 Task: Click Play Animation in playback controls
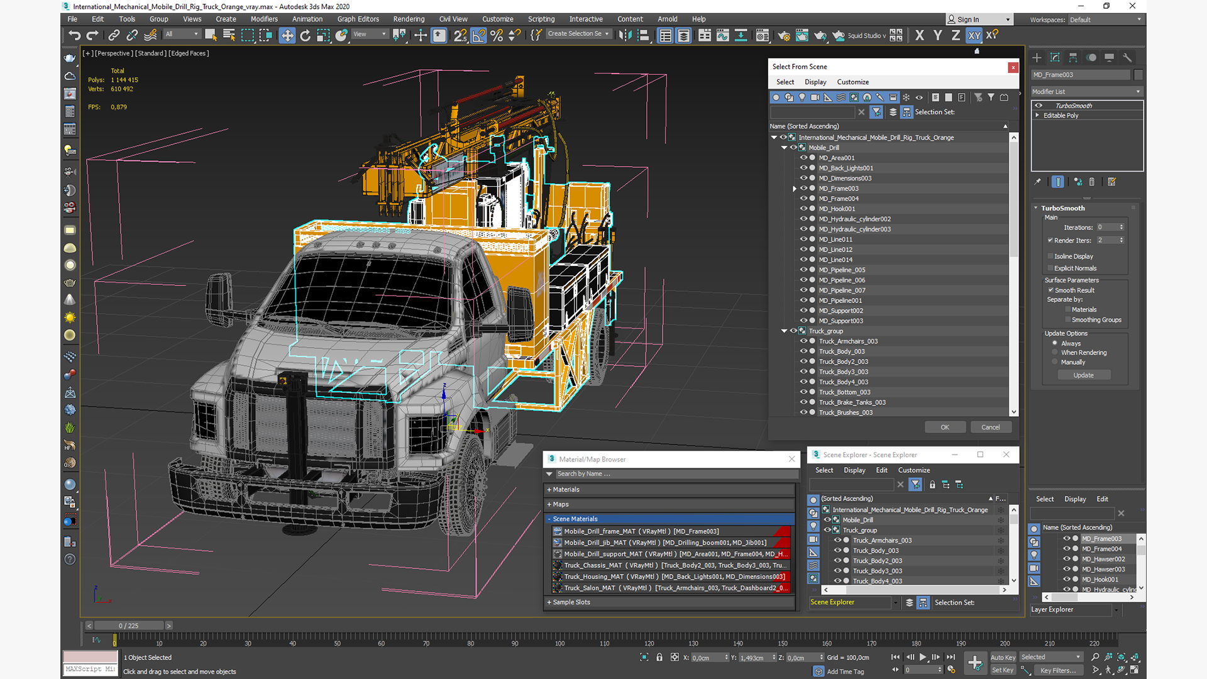(923, 657)
